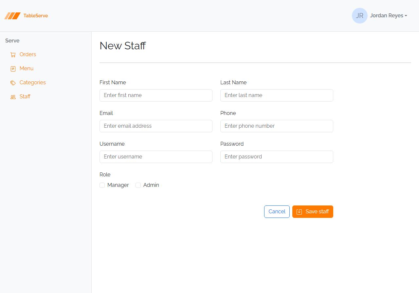Click the TableServe striped logo icon
This screenshot has width=419, height=293.
pos(12,16)
